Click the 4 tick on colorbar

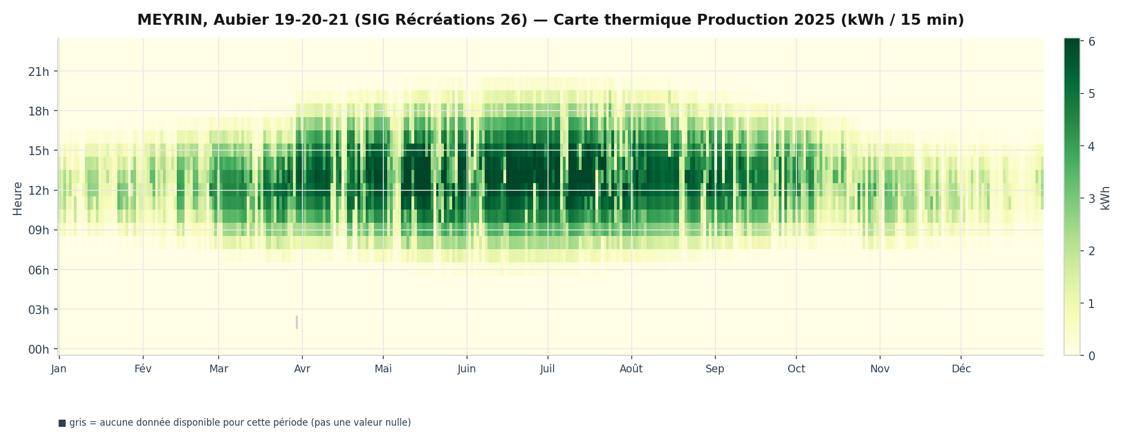click(x=1091, y=146)
